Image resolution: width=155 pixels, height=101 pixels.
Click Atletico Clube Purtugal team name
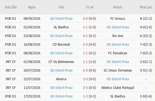click(118, 87)
